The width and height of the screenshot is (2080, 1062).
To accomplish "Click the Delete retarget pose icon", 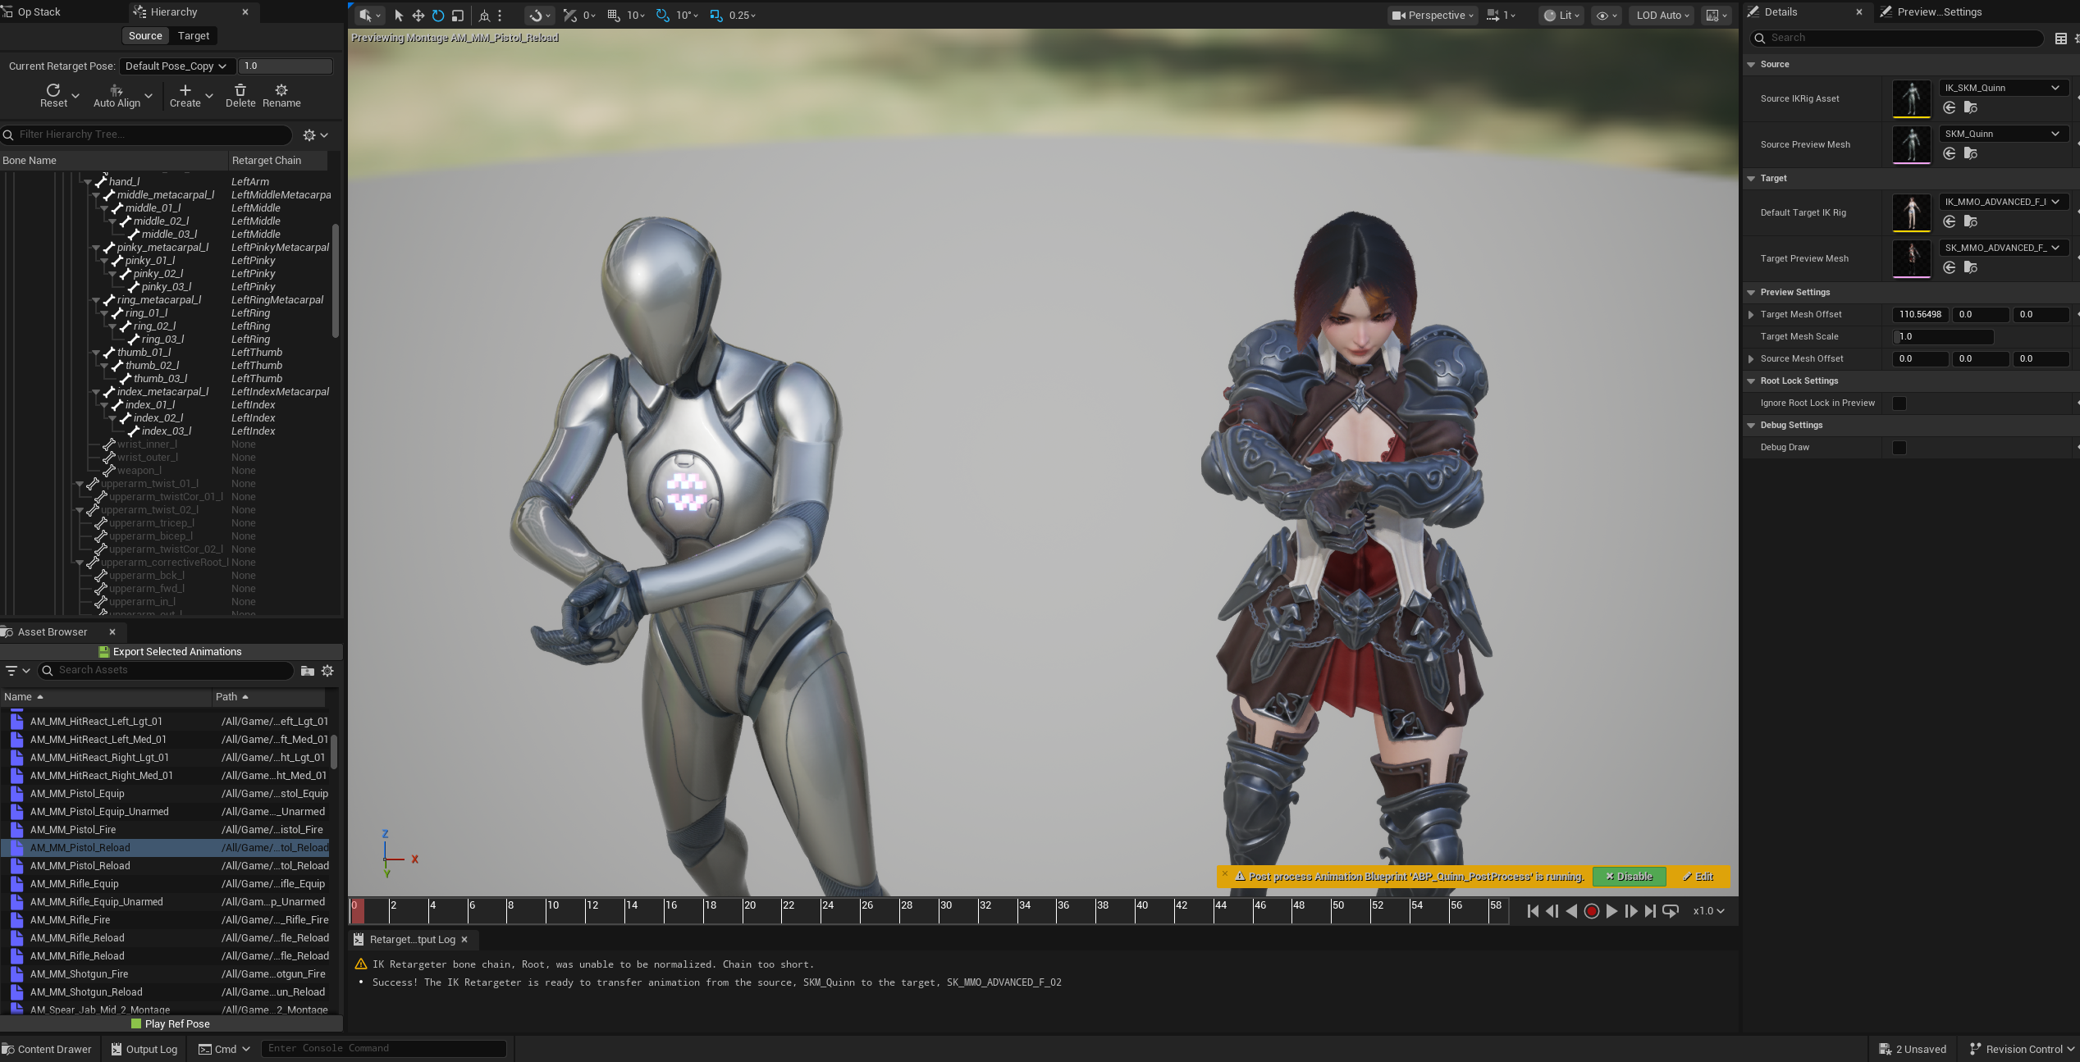I will (240, 90).
